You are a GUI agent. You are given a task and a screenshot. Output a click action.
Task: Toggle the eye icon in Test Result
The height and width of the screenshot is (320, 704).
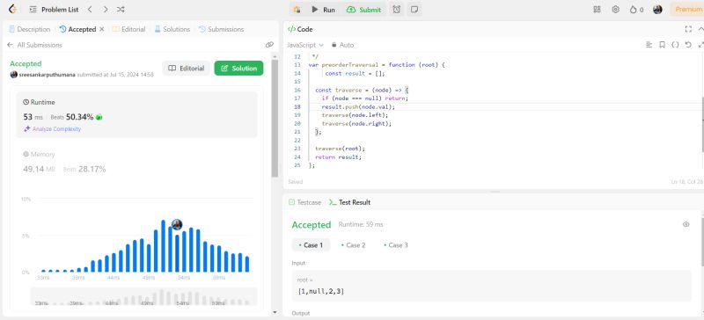coord(686,224)
